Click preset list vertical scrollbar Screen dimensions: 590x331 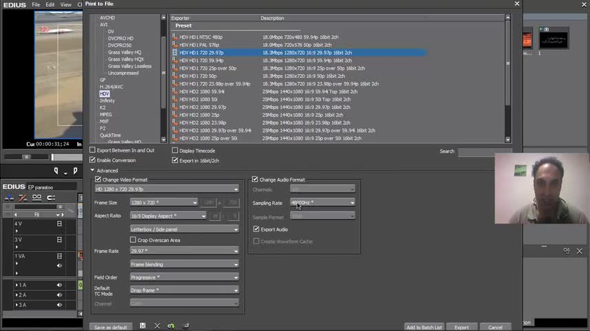click(x=507, y=79)
